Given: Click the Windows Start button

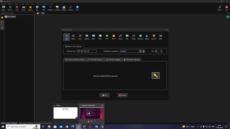Looking at the screenshot, I should [x=3, y=126].
